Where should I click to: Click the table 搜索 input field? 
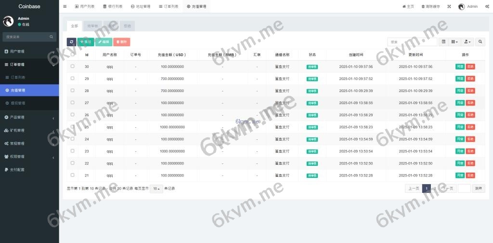(412, 42)
